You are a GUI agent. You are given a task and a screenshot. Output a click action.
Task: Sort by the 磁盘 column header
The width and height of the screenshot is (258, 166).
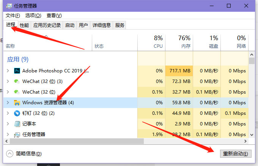207,42
